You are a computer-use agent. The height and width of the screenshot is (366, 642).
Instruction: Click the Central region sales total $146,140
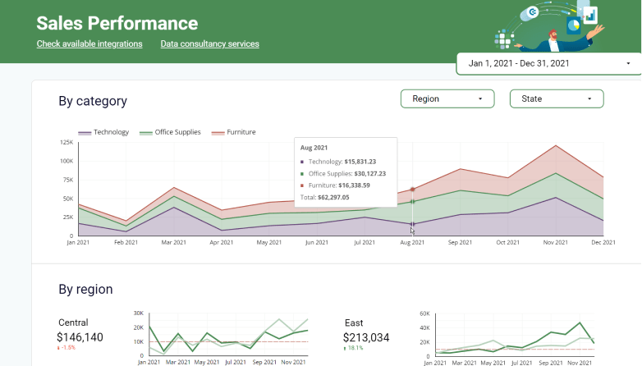coord(80,337)
